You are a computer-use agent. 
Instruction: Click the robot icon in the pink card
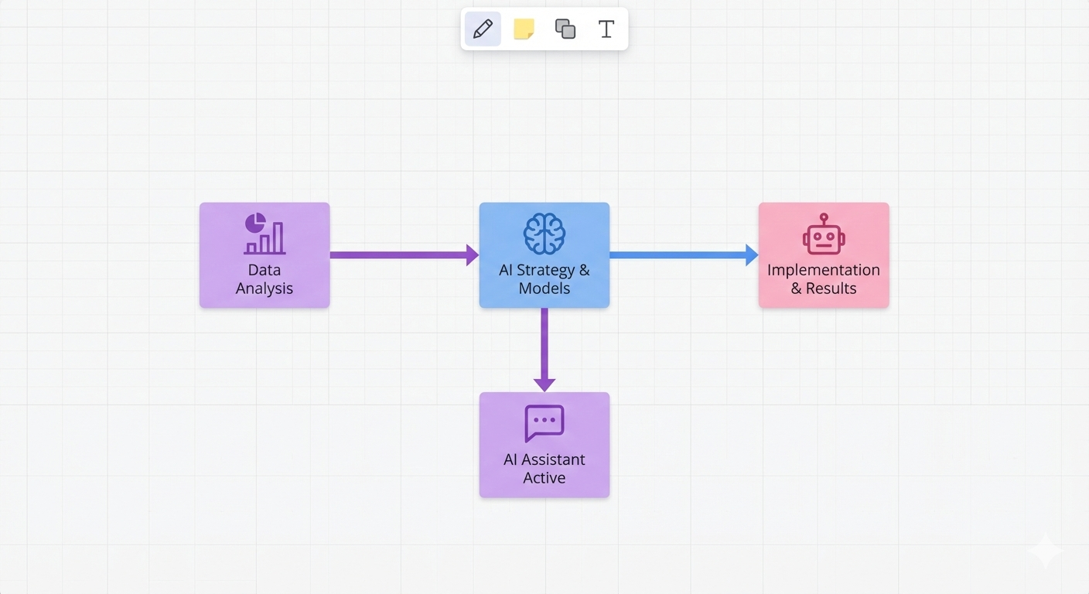pos(824,235)
